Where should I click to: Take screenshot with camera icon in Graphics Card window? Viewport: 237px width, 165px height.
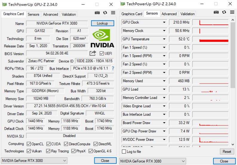click(97, 13)
